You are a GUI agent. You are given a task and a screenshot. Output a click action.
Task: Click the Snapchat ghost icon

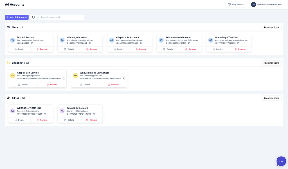[8, 63]
